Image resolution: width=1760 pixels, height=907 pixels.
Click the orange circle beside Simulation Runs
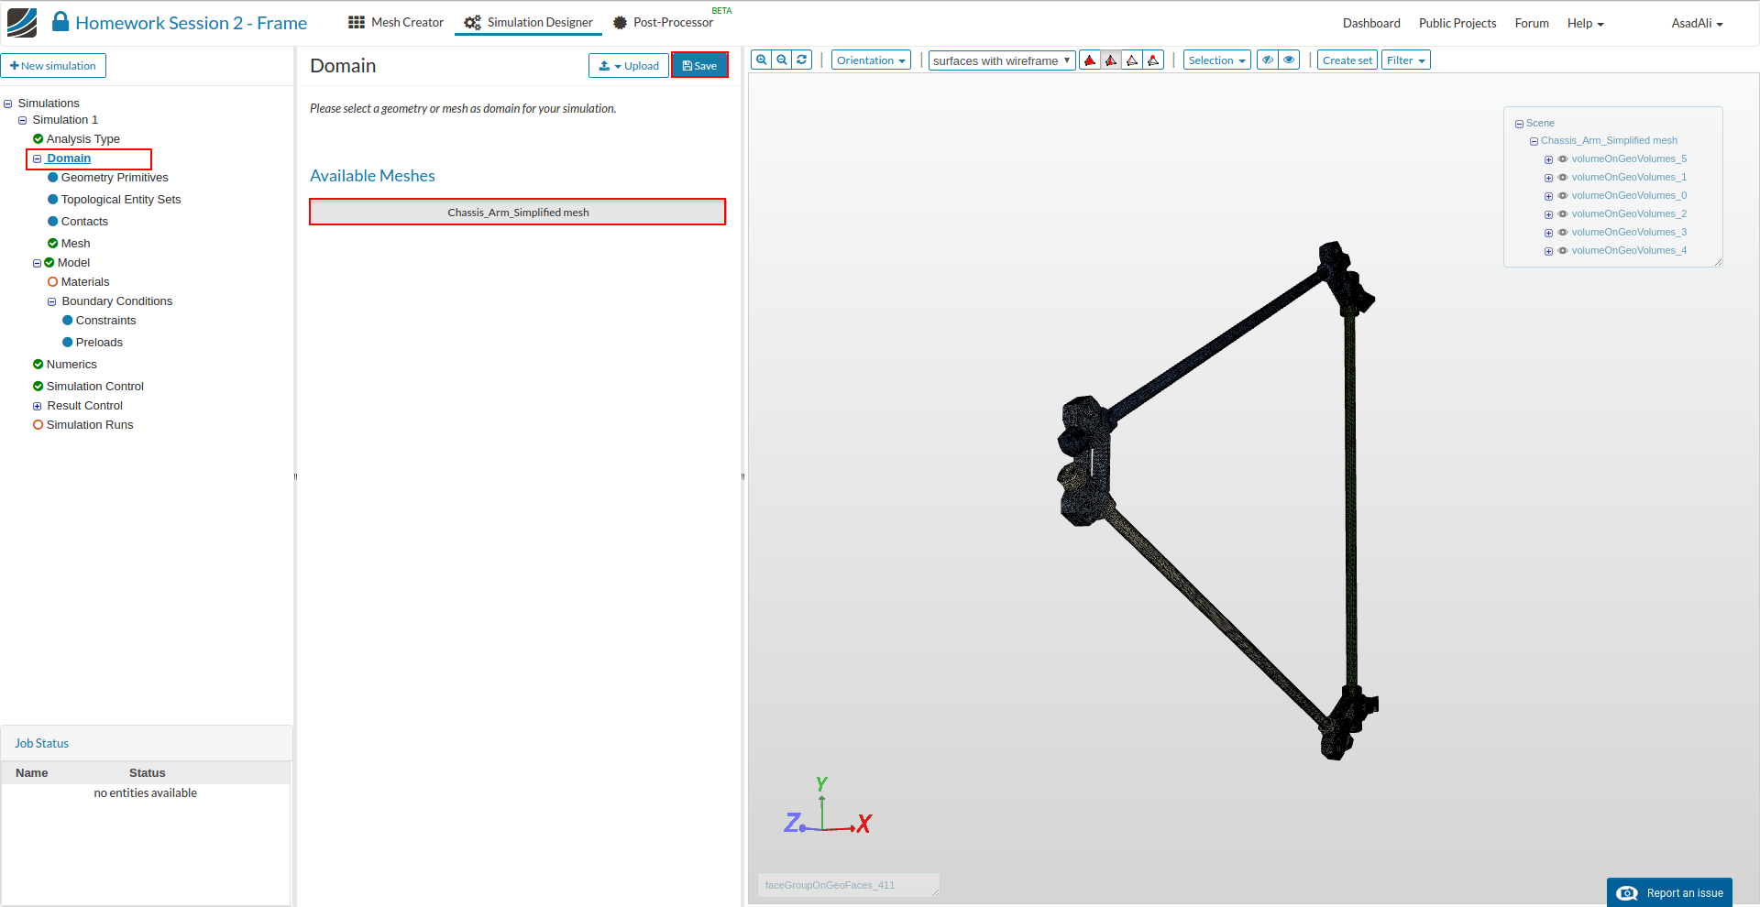38,425
